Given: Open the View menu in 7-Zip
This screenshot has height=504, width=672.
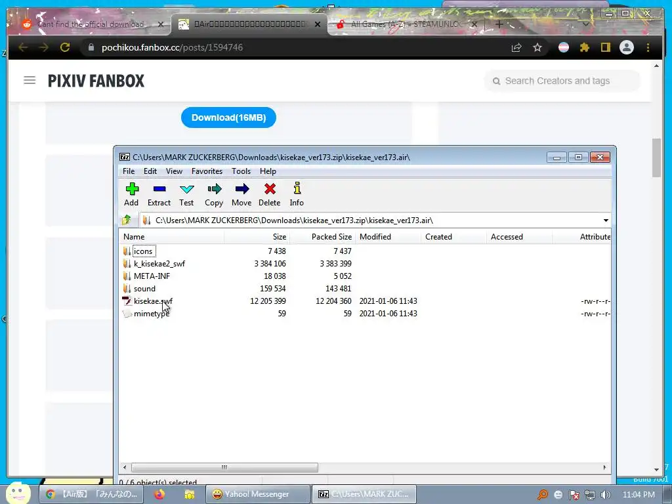Looking at the screenshot, I should pos(174,171).
